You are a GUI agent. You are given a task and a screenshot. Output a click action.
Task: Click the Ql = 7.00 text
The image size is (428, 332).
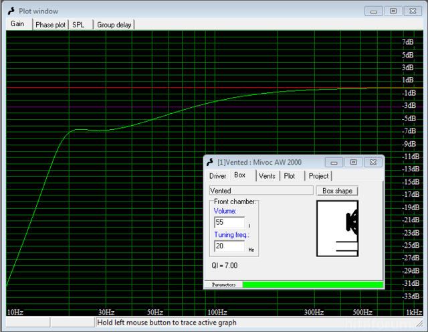pos(225,266)
